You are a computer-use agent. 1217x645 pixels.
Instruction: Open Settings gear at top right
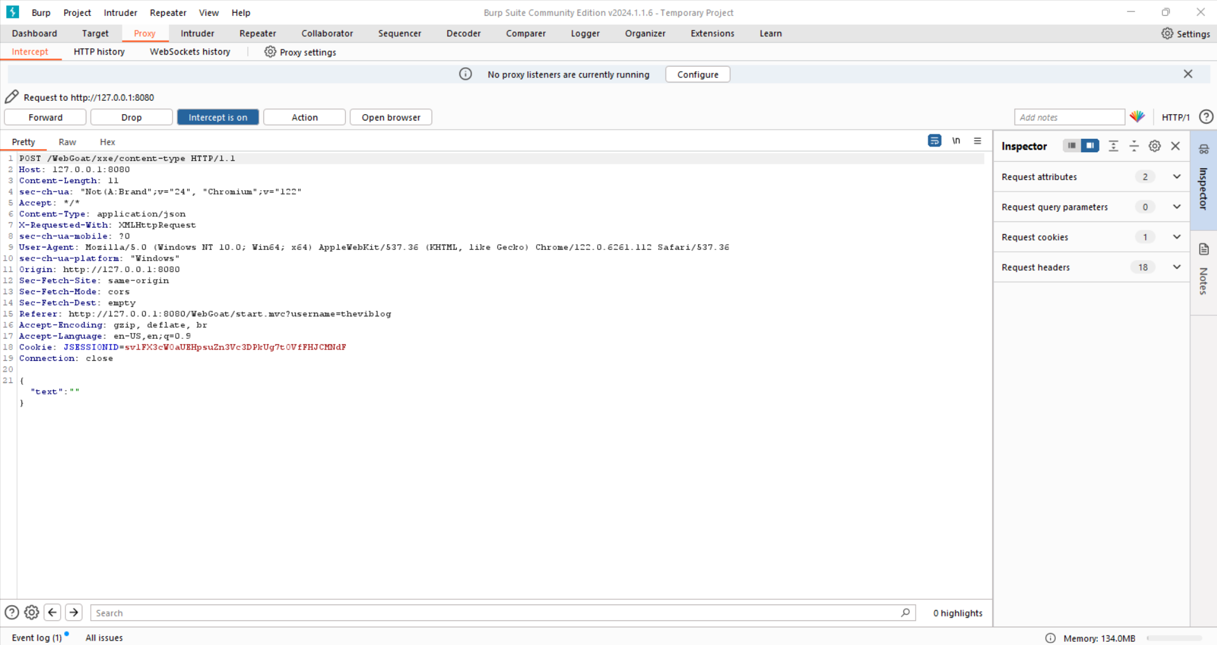tap(1185, 34)
